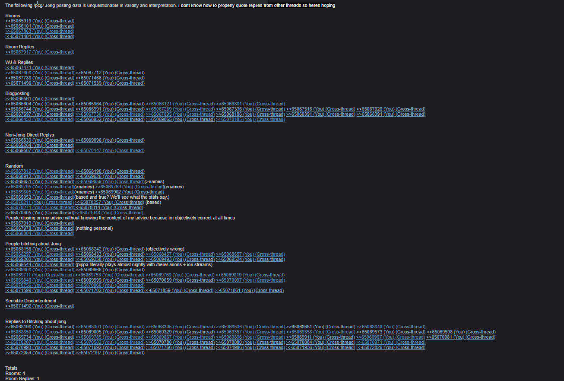The image size is (564, 381).
Task: Open the >>65069819 cross-thread link
Action: [250, 275]
